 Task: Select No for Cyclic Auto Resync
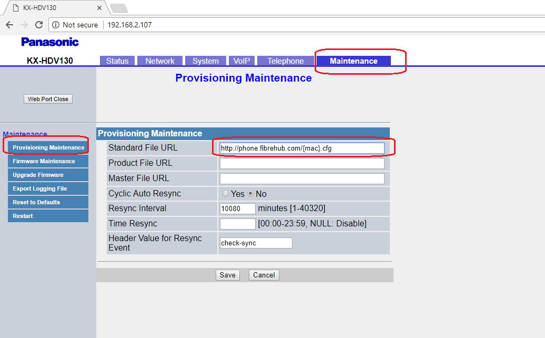pos(250,194)
